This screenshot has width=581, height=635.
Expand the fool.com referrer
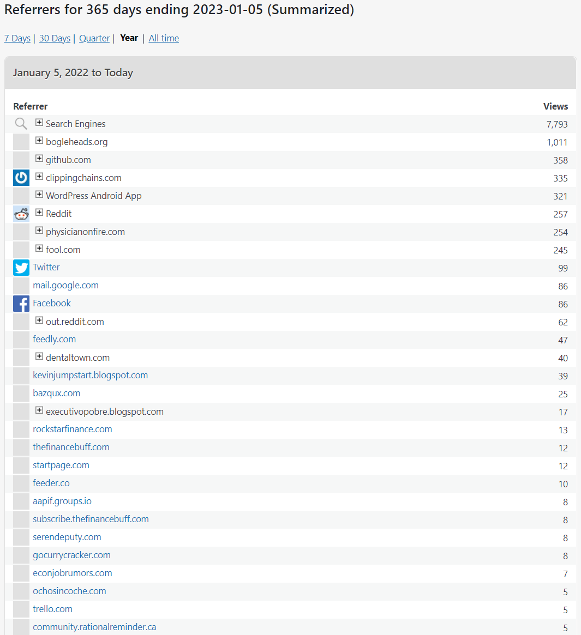point(39,248)
